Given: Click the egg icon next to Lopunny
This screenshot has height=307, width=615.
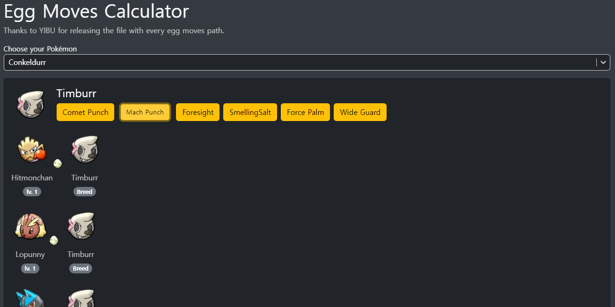Looking at the screenshot, I should click(54, 240).
